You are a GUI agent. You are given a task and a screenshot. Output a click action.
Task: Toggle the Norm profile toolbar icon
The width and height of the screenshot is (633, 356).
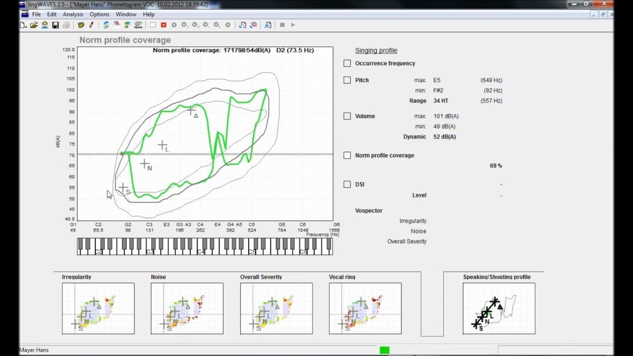tap(138, 25)
